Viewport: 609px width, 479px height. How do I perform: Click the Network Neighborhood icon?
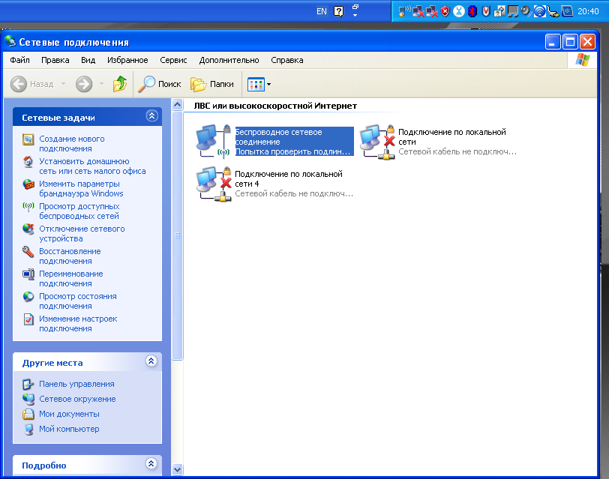pos(28,399)
